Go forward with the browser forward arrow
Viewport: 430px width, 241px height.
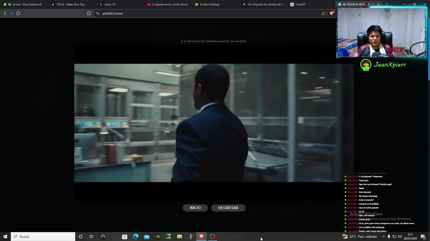11,13
